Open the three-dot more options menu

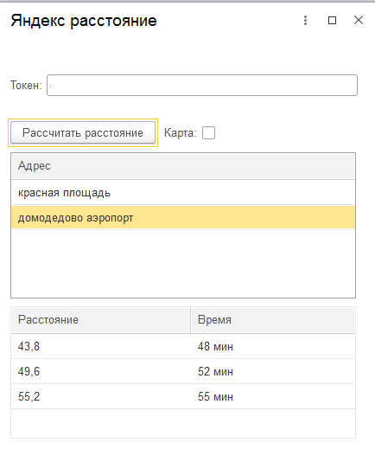click(x=305, y=20)
